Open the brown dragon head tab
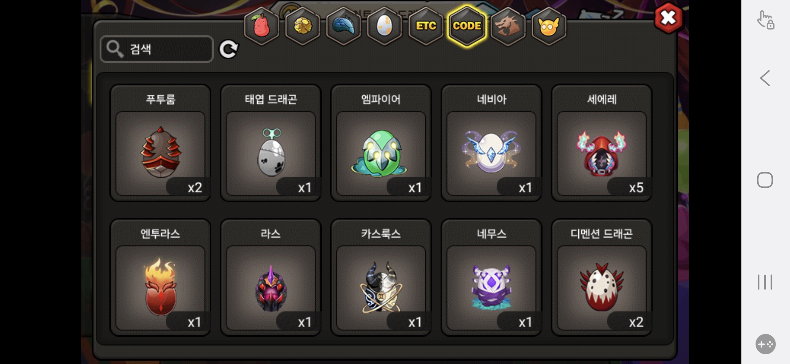The image size is (790, 364). click(508, 26)
